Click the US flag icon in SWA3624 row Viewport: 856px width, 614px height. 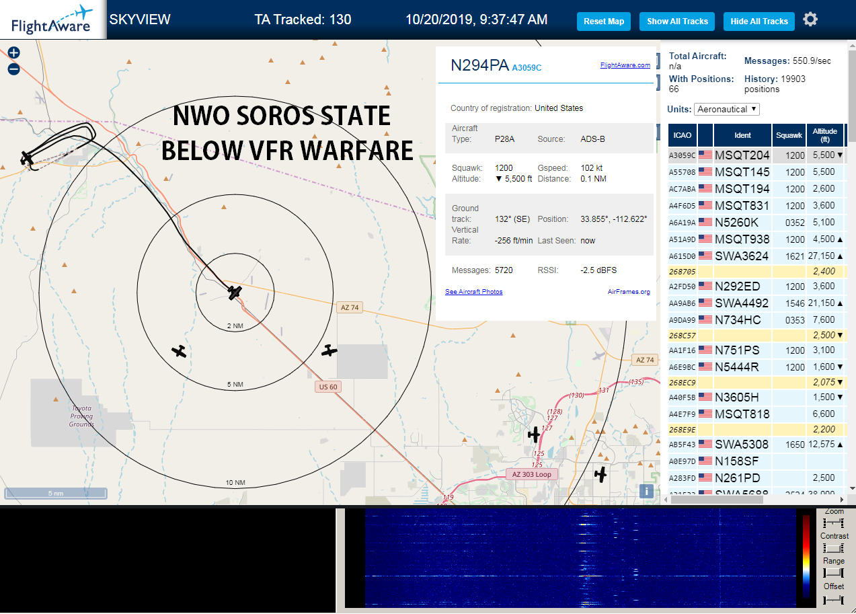(705, 256)
